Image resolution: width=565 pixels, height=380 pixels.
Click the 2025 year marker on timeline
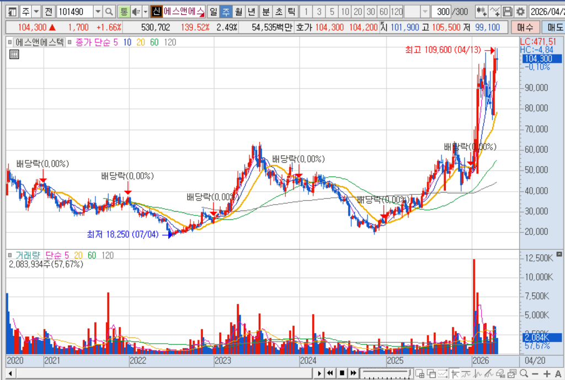[x=395, y=361]
